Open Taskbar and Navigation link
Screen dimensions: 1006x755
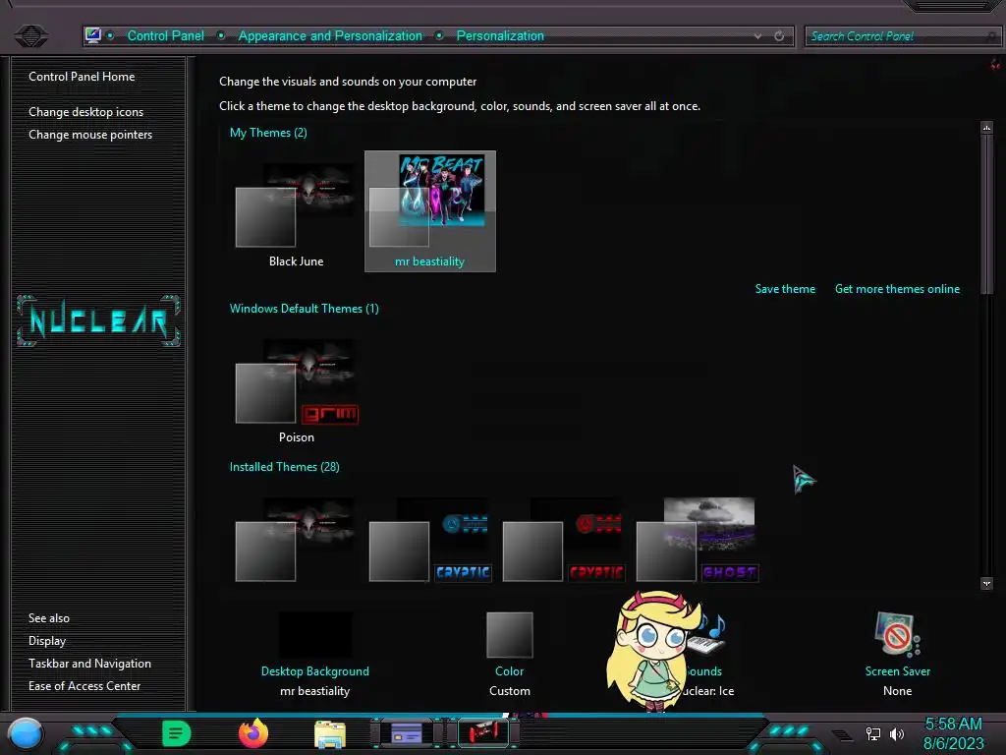click(89, 664)
